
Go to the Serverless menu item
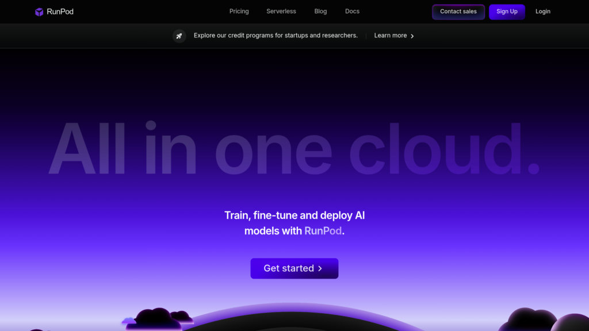(281, 11)
